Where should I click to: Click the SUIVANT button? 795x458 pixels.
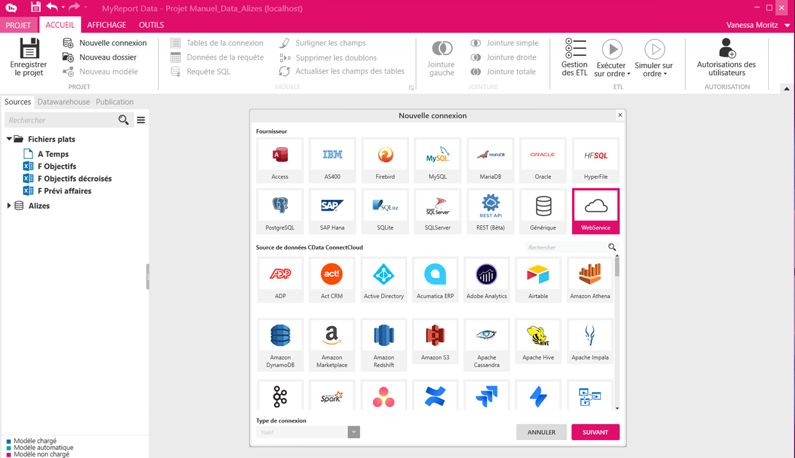[596, 432]
